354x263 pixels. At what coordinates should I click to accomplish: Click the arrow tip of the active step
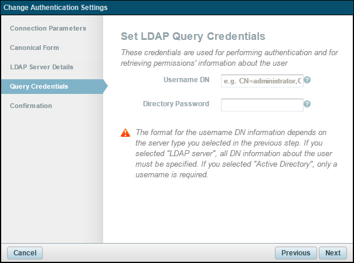(105, 86)
